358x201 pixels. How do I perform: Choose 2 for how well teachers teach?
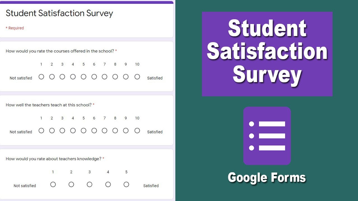pyautogui.click(x=52, y=131)
